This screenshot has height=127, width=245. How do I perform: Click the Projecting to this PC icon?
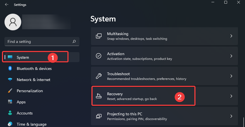99,116
